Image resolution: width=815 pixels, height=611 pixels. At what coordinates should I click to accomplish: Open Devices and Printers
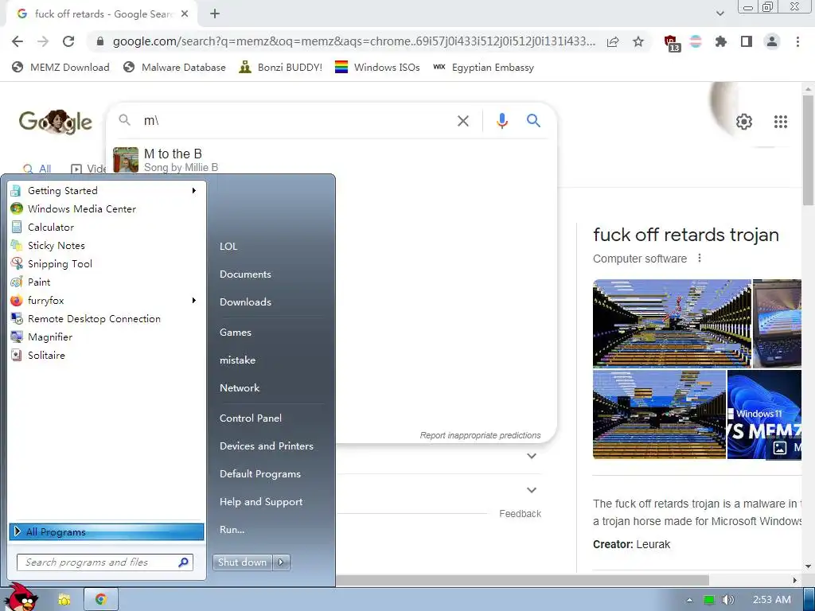click(x=267, y=446)
